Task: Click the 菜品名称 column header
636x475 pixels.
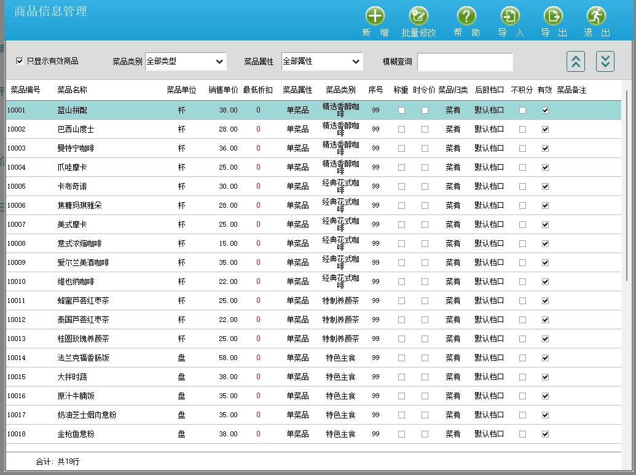Action: [72, 90]
